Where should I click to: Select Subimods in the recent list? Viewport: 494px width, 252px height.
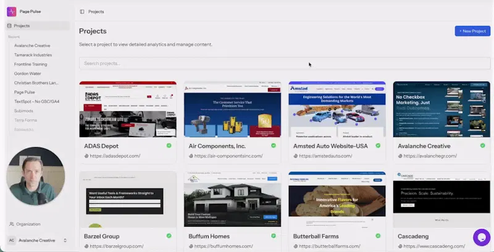coord(23,111)
